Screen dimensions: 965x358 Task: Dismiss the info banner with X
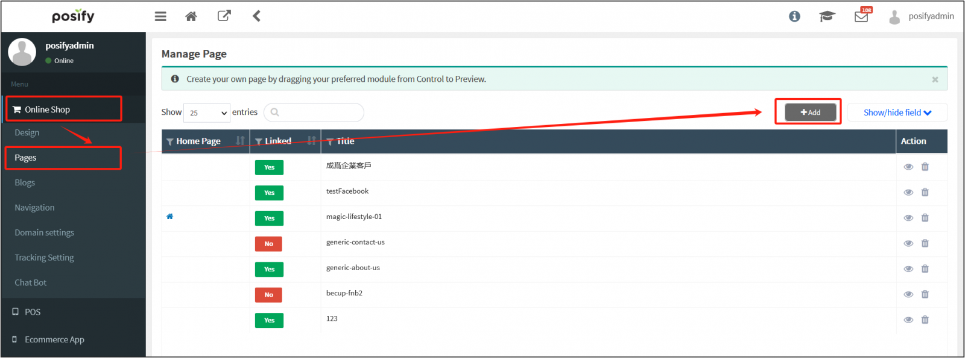click(935, 79)
